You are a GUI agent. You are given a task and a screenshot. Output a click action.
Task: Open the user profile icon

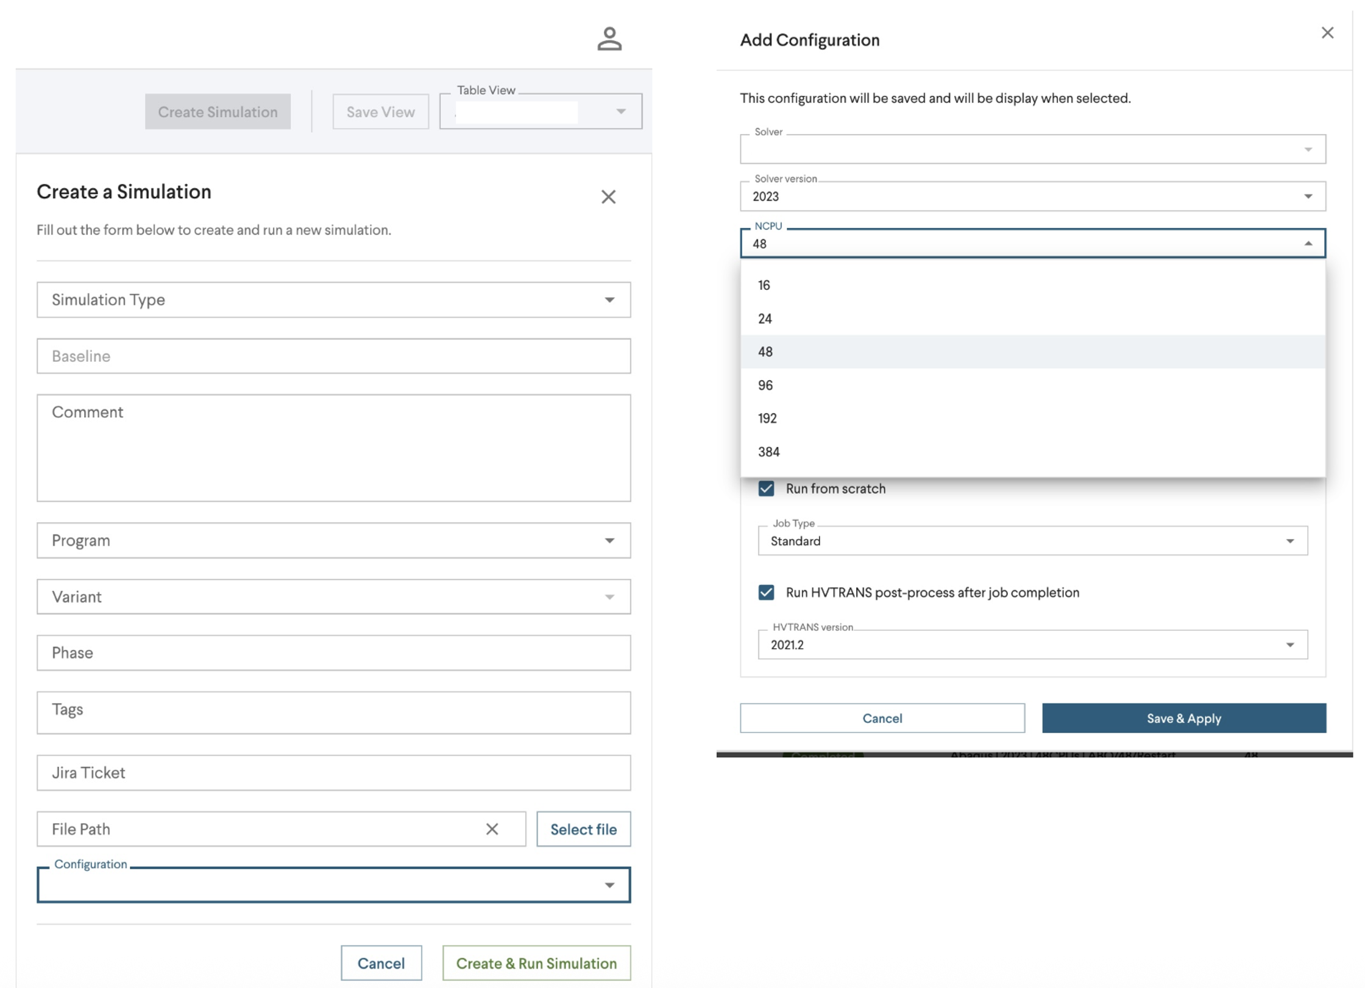[x=609, y=38]
